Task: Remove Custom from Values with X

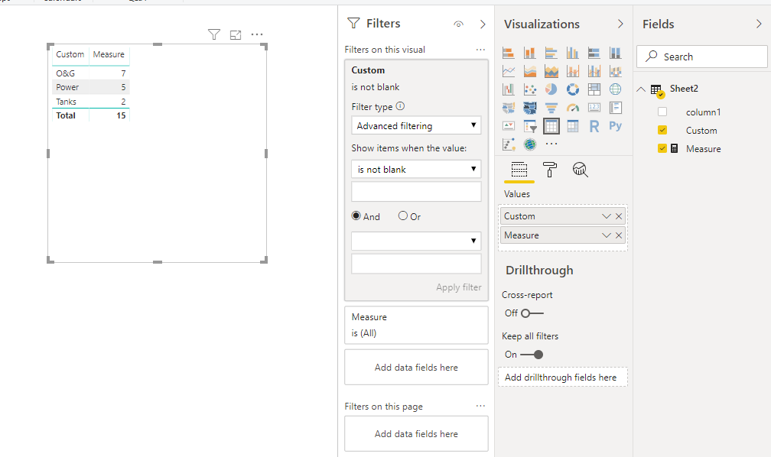Action: (x=619, y=216)
